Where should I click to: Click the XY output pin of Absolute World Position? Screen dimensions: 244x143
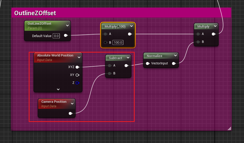(77, 75)
